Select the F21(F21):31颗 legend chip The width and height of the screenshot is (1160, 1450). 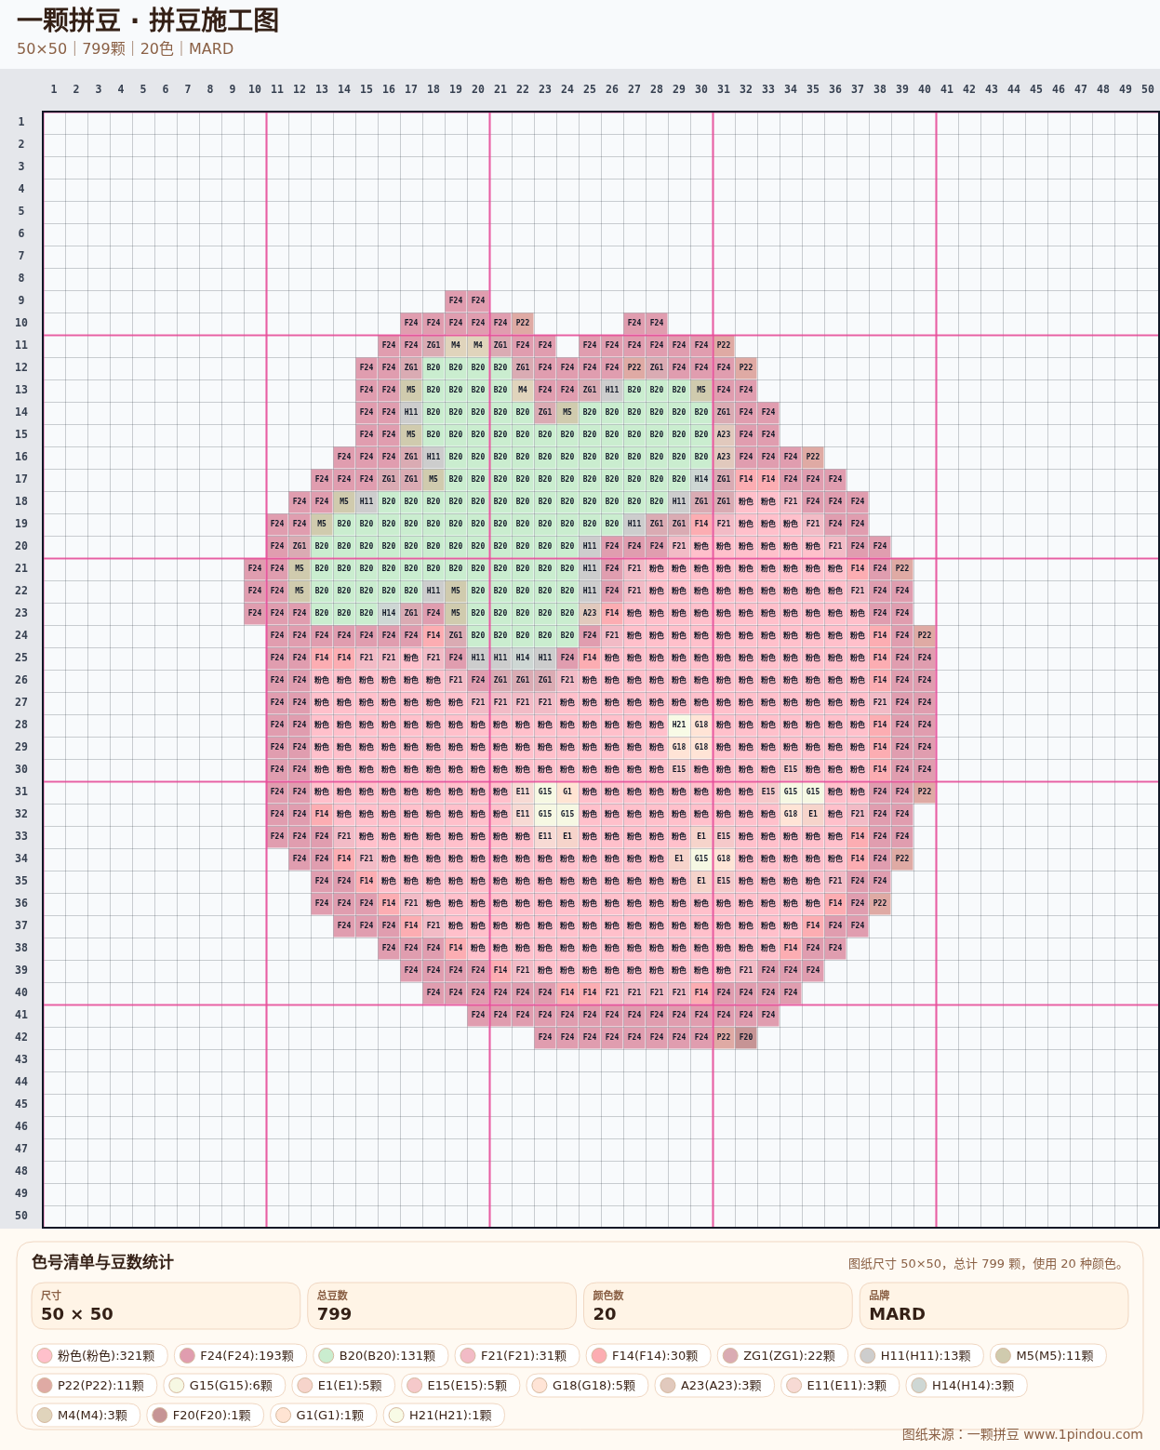pos(516,1355)
